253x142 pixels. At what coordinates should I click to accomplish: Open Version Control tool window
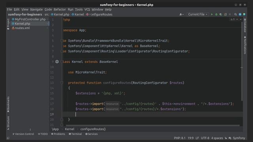click(x=23, y=134)
